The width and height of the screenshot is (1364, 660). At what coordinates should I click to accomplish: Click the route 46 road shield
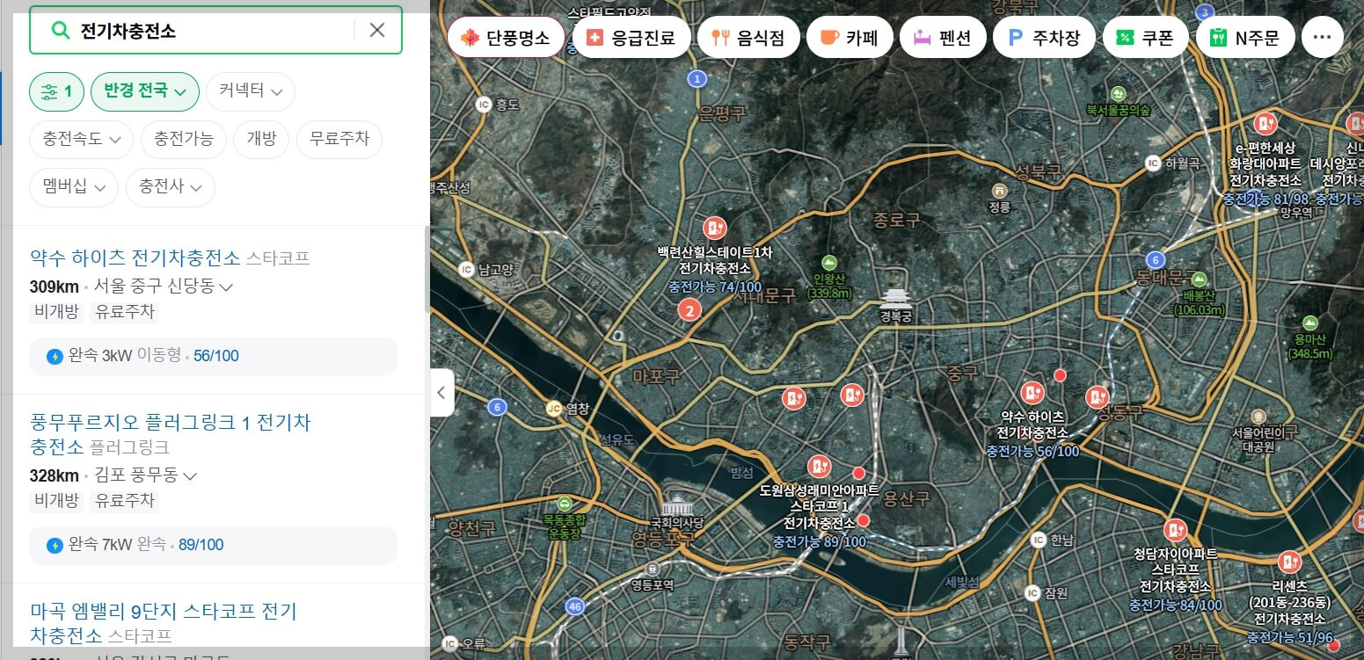click(x=575, y=606)
